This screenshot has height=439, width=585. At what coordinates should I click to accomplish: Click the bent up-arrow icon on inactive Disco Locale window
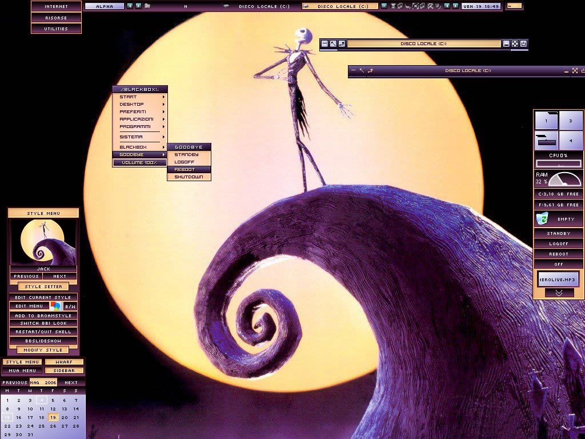370,70
